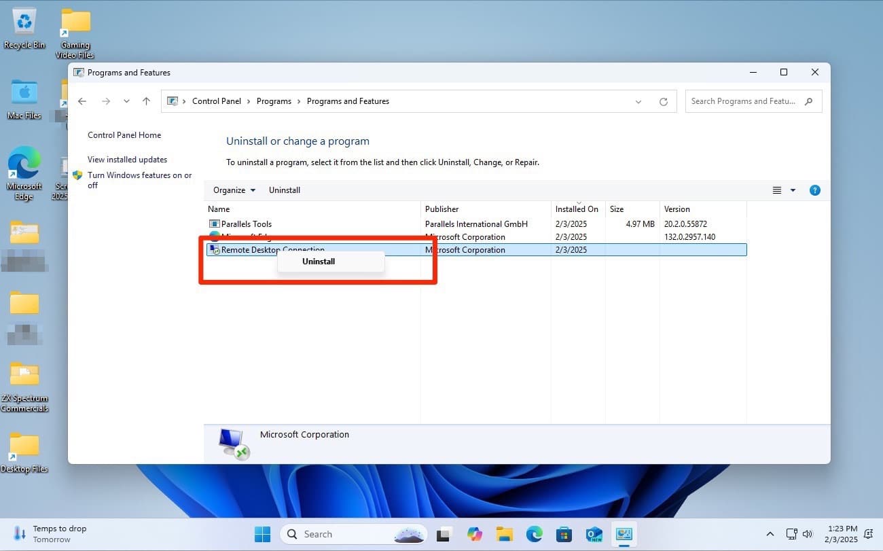Maximize the Programs and Features window

click(x=784, y=73)
